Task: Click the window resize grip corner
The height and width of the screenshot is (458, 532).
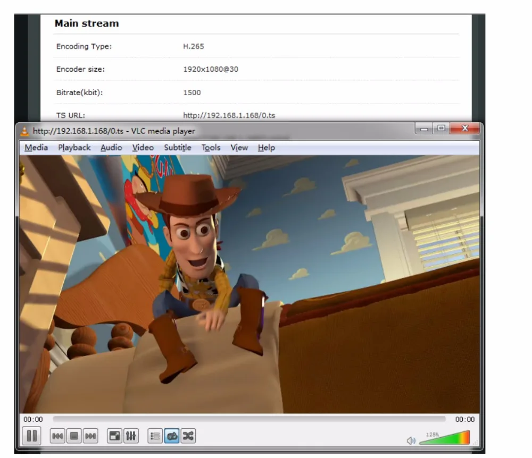Action: pos(475,443)
